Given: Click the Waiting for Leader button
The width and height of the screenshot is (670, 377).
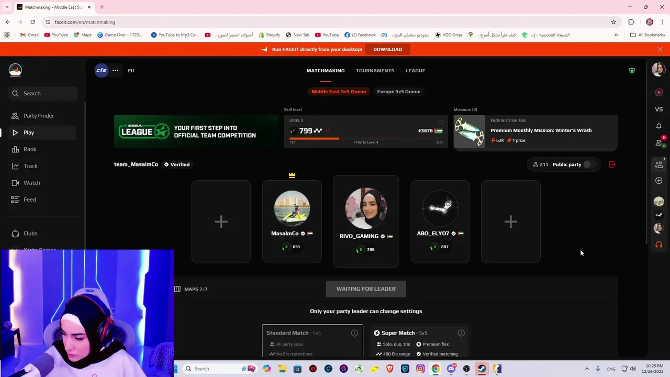Looking at the screenshot, I should click(x=366, y=289).
